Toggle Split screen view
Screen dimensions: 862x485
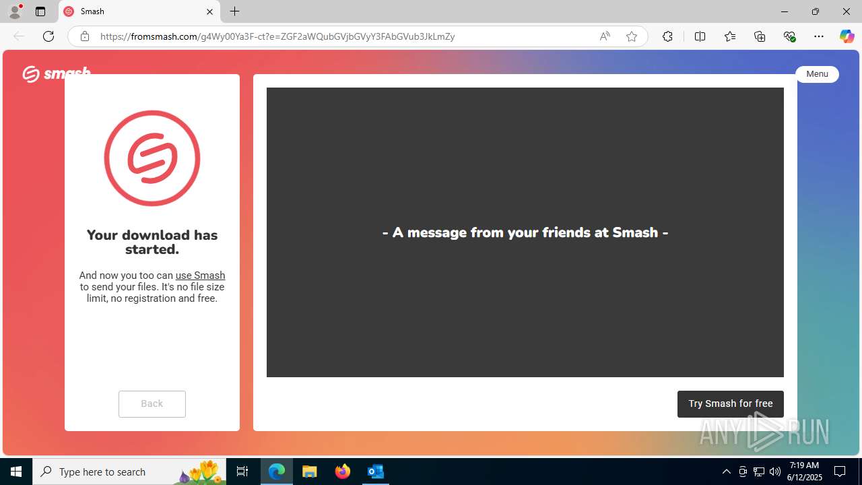click(700, 36)
